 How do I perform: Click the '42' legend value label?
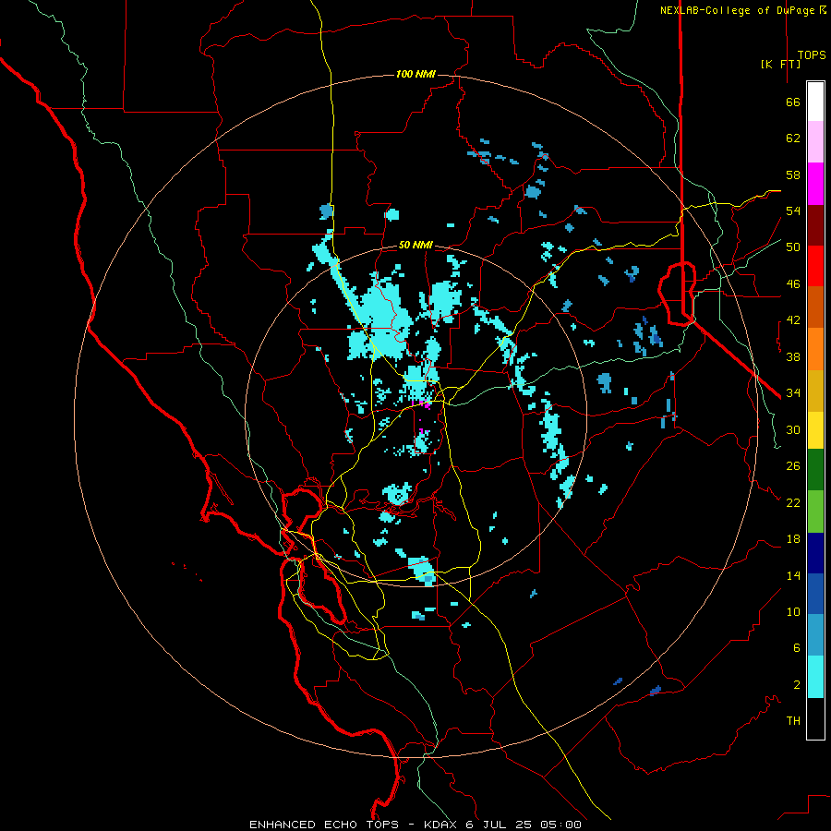[793, 320]
